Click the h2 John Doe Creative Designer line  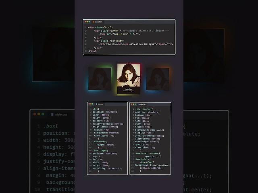pos(136,44)
